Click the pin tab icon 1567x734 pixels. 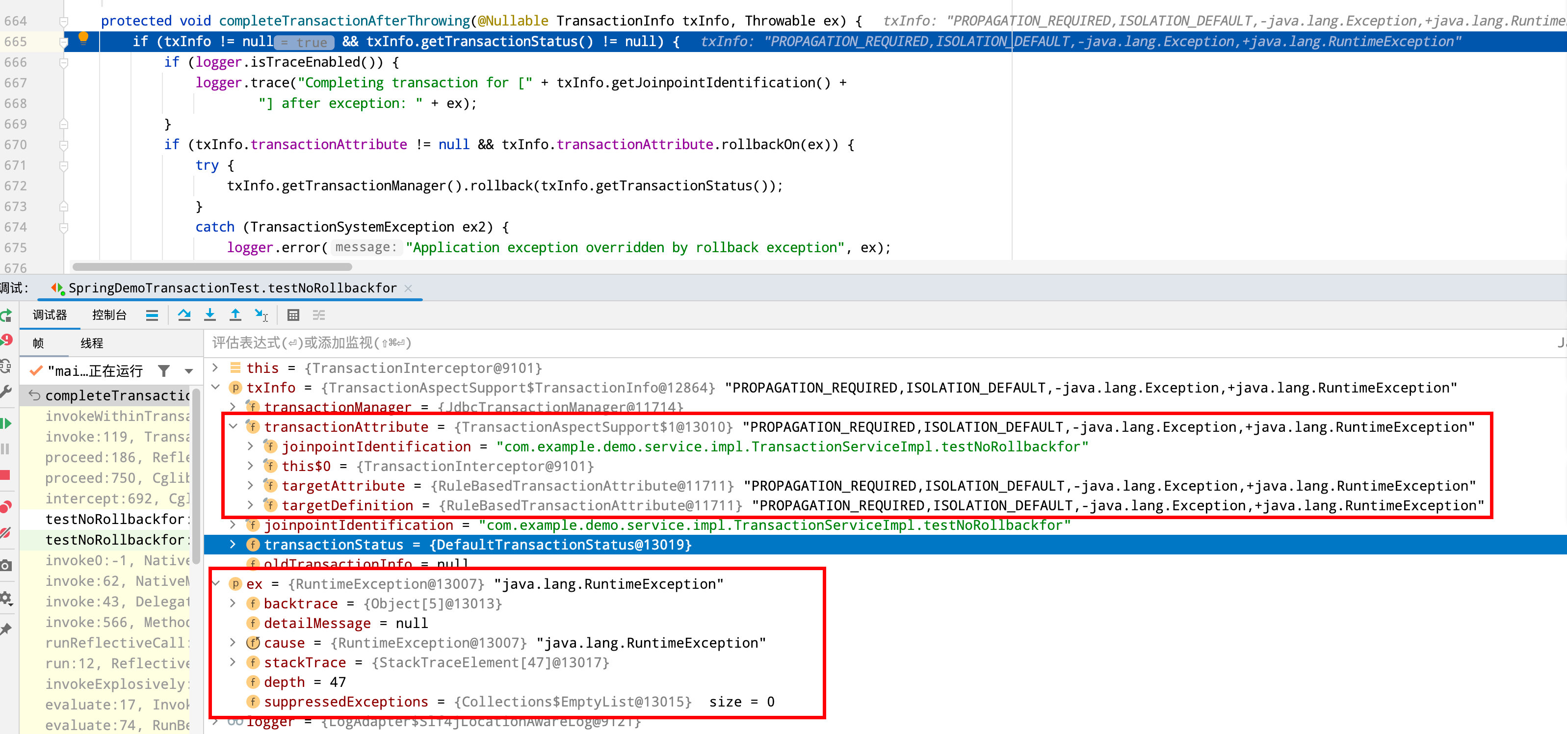(x=5, y=629)
